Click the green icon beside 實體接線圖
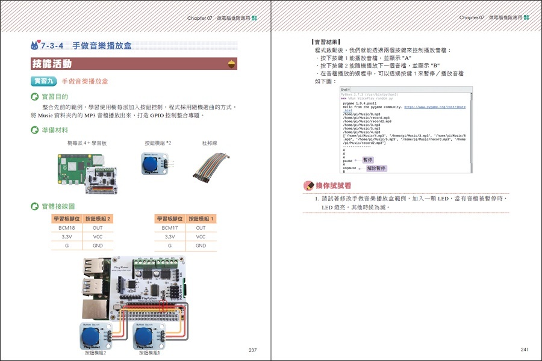This screenshot has height=361, width=542. (35, 206)
